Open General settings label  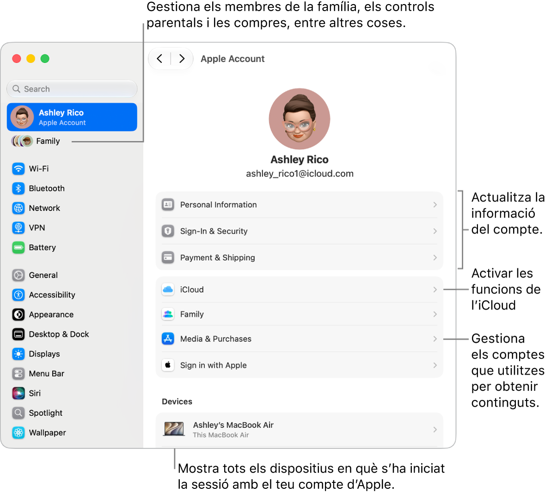[43, 275]
